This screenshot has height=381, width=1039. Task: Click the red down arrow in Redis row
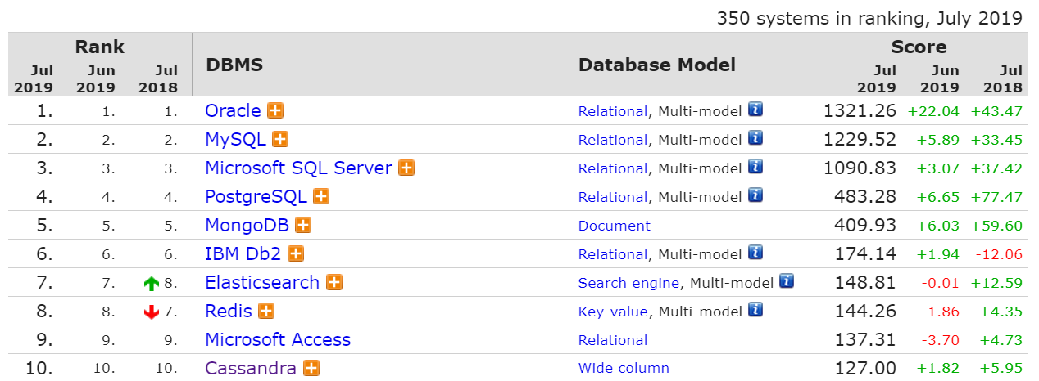pos(151,312)
